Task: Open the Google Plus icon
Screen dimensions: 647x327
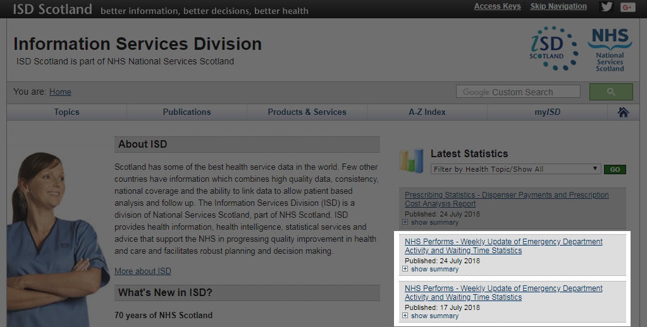Action: (x=627, y=7)
